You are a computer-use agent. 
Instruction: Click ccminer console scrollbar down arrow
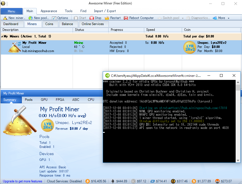click(x=238, y=160)
